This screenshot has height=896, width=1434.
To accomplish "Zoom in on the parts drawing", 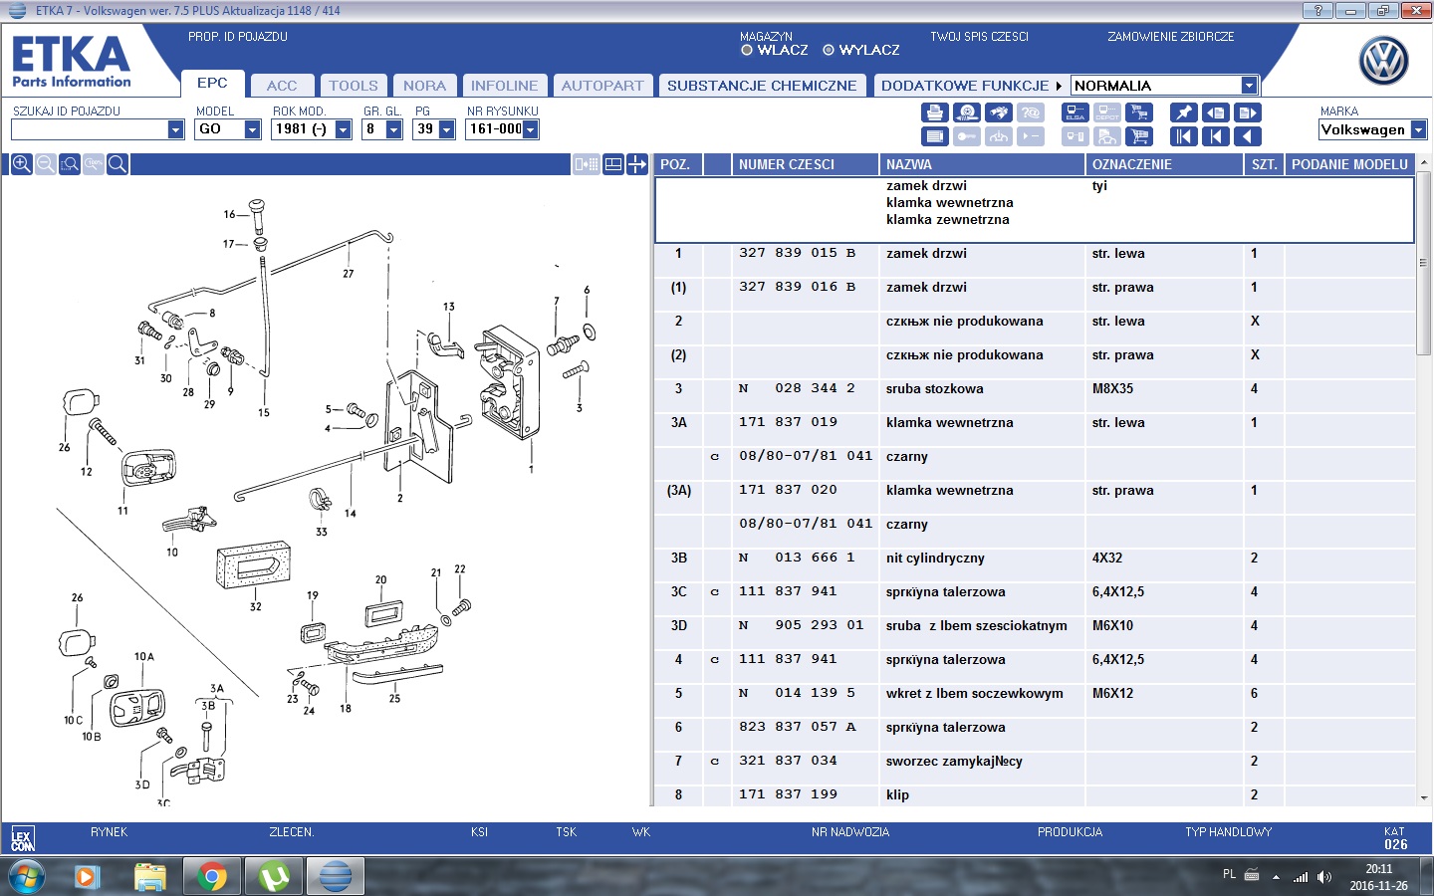I will tap(21, 164).
